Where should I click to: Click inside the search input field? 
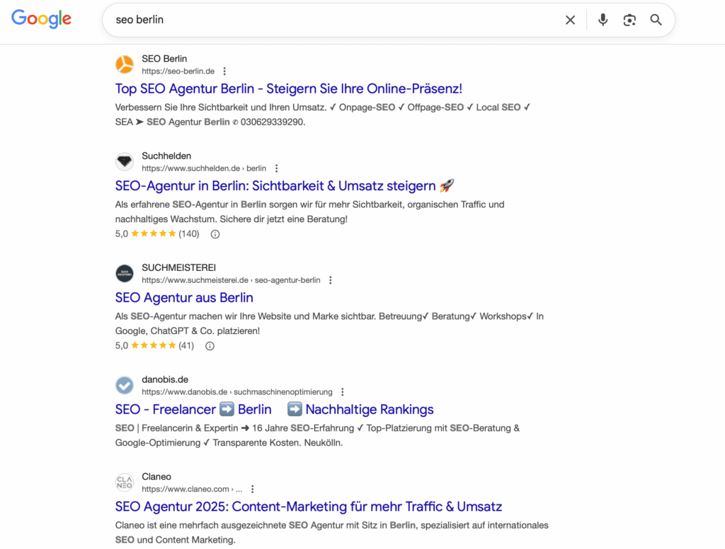pos(283,20)
